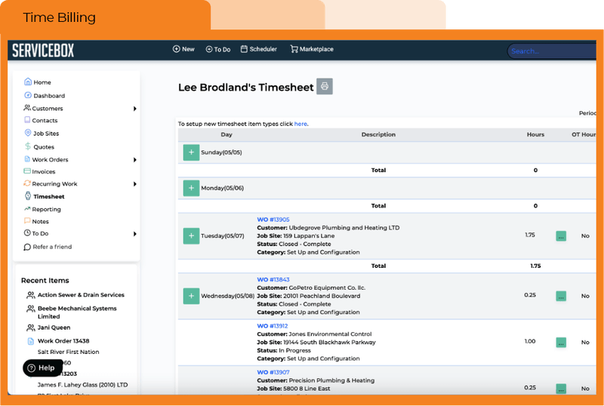Add a timesheet entry for Monday(05/06)
The image size is (604, 406).
pos(191,188)
